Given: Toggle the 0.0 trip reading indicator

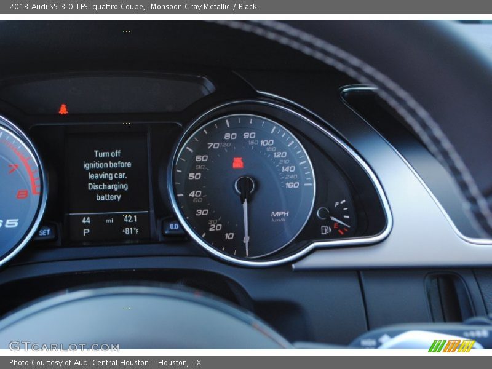Looking at the screenshot, I should [x=173, y=226].
